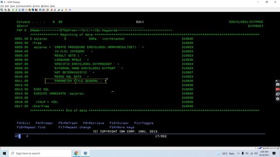
Task: Click the SEU==> command line field
Action: tap(87, 26)
